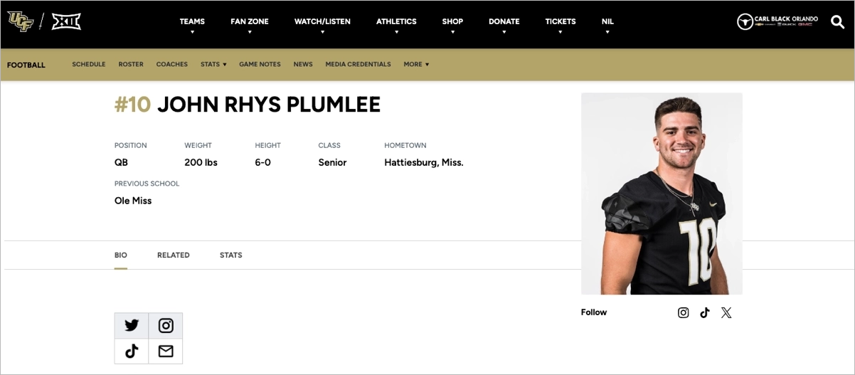Click the Carl Black Orlando sponsor logo
The width and height of the screenshot is (855, 375).
point(777,22)
